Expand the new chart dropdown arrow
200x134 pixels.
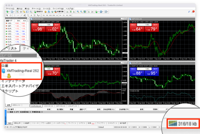[x=9, y=12]
